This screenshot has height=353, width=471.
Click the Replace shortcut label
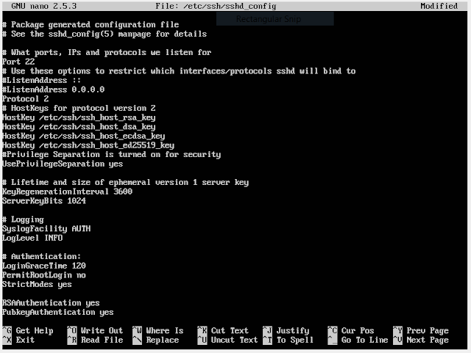pos(163,340)
